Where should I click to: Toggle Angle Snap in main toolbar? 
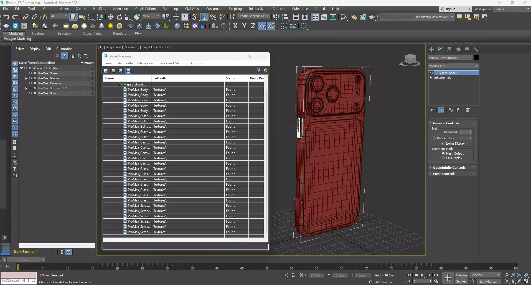(204, 17)
